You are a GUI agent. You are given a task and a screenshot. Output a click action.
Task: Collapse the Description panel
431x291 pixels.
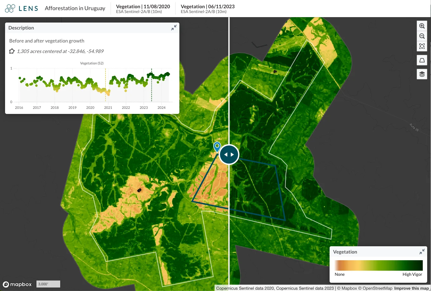(x=174, y=28)
